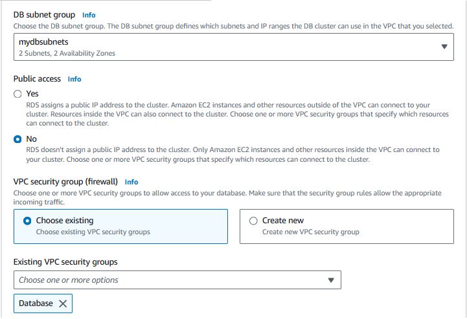The height and width of the screenshot is (319, 467).
Task: Click the No label text
Action: [x=31, y=139]
